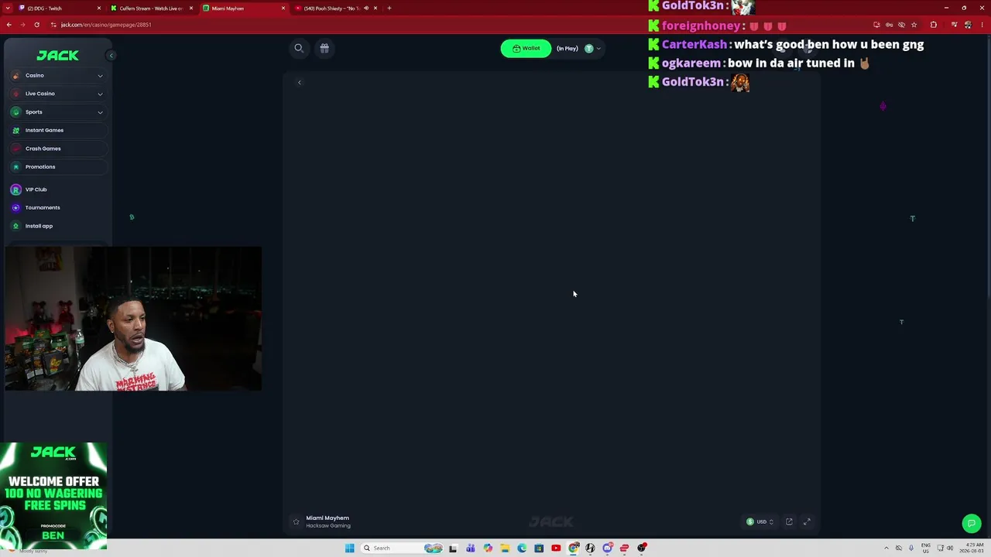Click the Instant Games sidebar icon
The height and width of the screenshot is (557, 991).
click(15, 130)
